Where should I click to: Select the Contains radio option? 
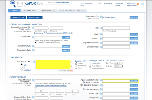pos(35,42)
